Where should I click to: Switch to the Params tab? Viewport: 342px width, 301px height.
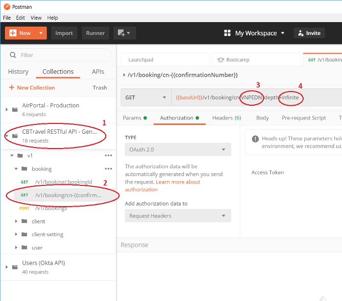click(135, 118)
